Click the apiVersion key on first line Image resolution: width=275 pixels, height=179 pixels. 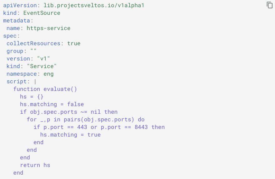20,6
